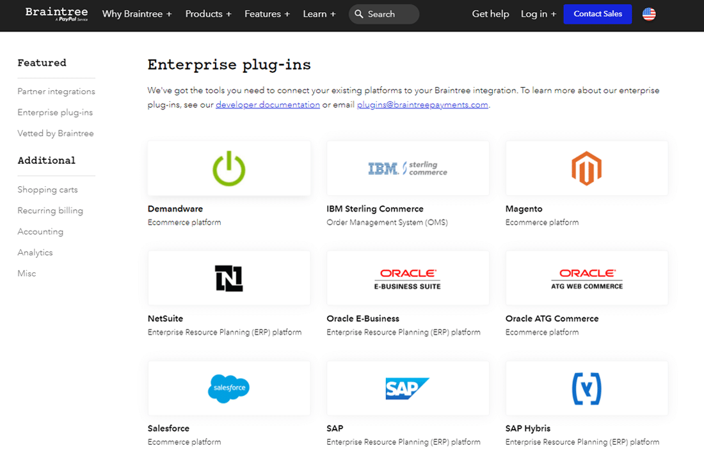This screenshot has width=704, height=458.
Task: Click into the Search field
Action: pyautogui.click(x=389, y=14)
